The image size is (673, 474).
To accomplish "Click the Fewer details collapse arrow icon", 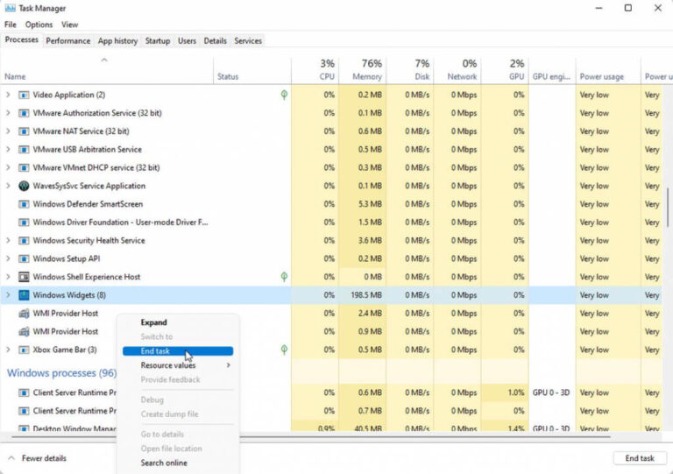I will click(11, 458).
